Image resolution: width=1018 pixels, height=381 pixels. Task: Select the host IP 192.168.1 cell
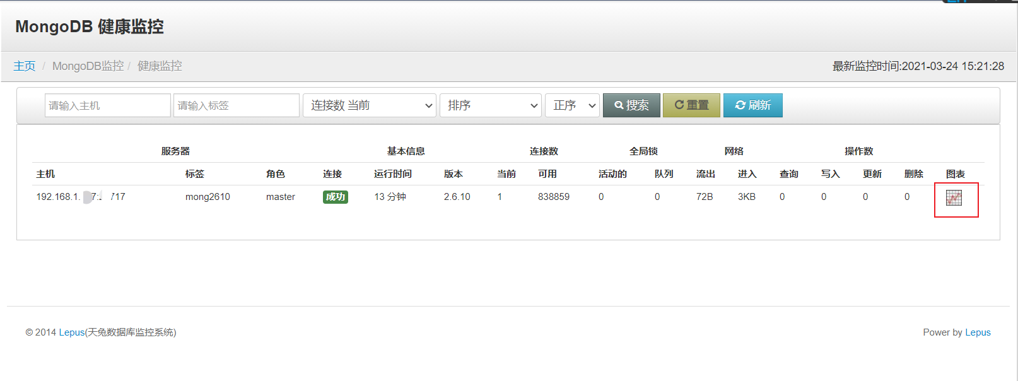coord(80,197)
